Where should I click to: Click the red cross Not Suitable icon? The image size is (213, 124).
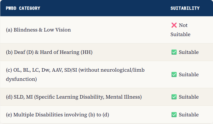pyautogui.click(x=174, y=25)
